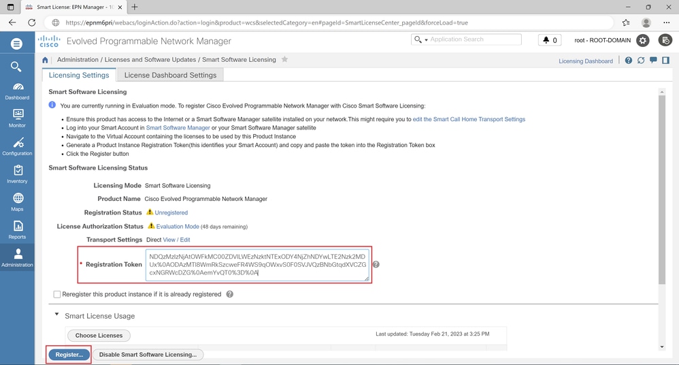679x365 pixels.
Task: Click the Register button
Action: 69,355
